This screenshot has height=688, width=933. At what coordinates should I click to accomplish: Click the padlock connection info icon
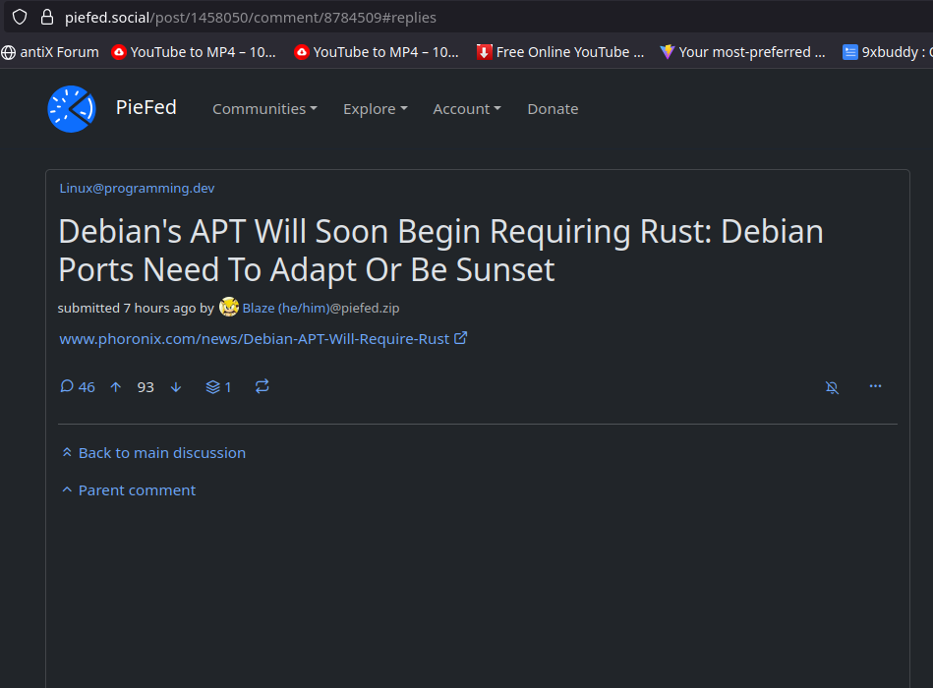(x=46, y=17)
